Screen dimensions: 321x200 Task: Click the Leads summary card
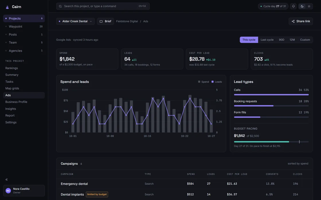[152, 59]
